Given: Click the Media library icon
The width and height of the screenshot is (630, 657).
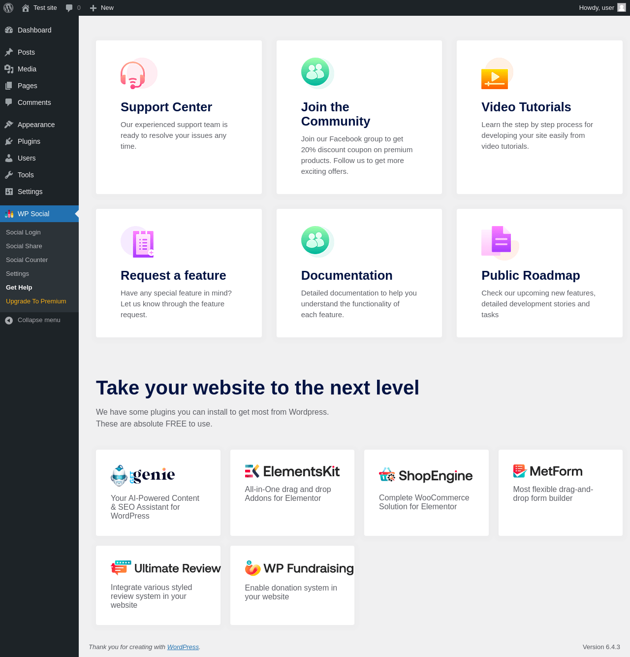Looking at the screenshot, I should [x=9, y=69].
